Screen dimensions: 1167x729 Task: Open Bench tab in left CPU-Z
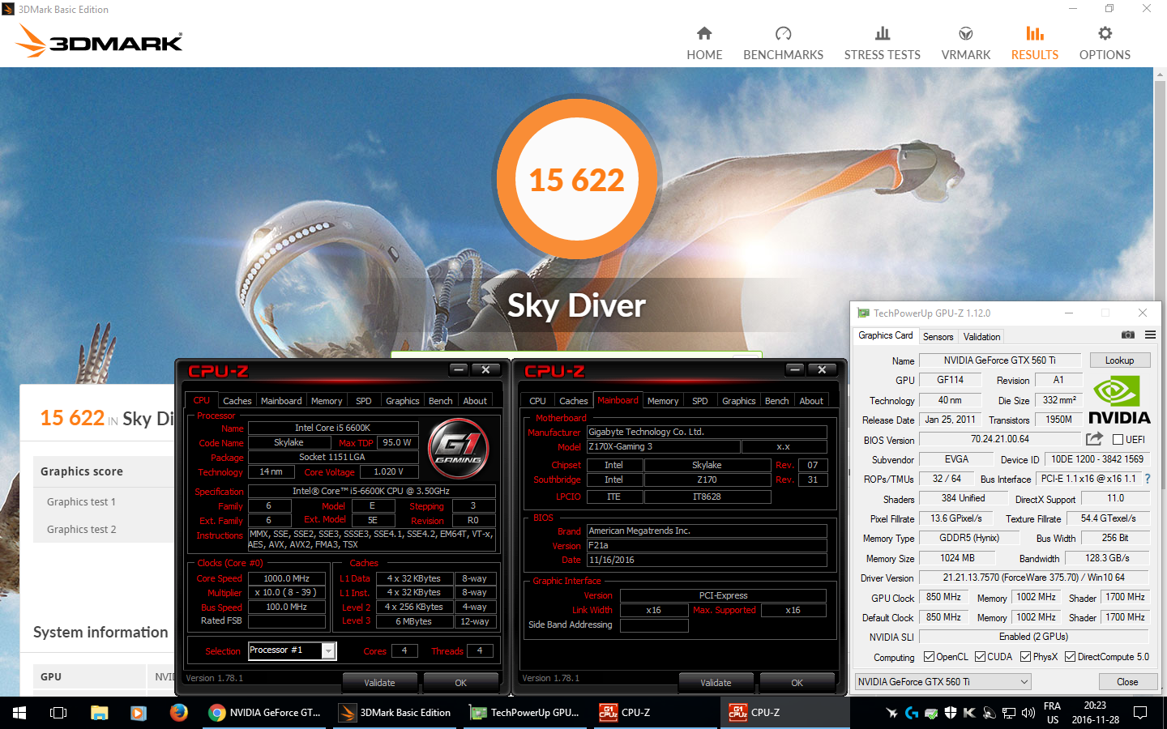click(441, 401)
